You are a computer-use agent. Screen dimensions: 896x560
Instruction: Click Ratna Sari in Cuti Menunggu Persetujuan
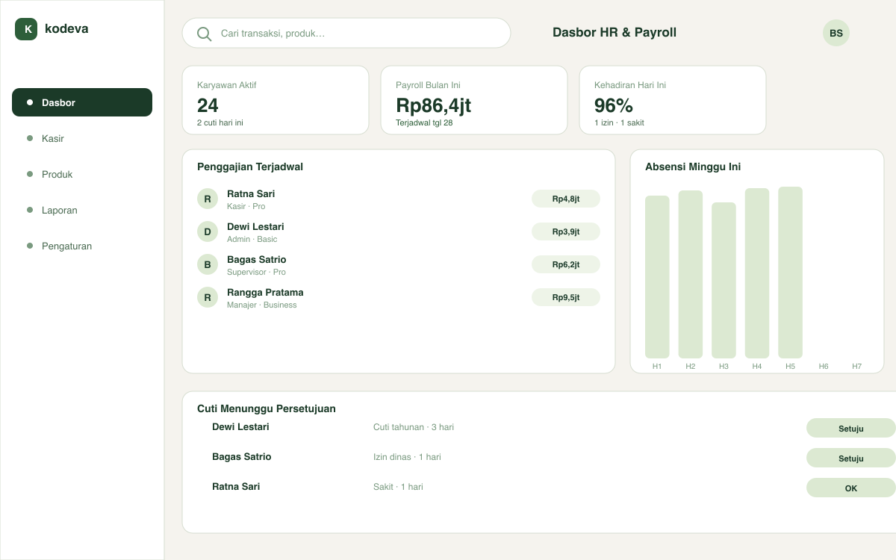(236, 486)
